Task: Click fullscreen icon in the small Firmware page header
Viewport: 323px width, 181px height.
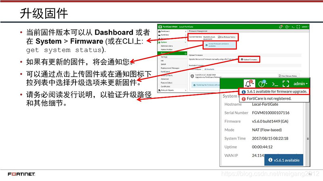Action: coord(298,27)
